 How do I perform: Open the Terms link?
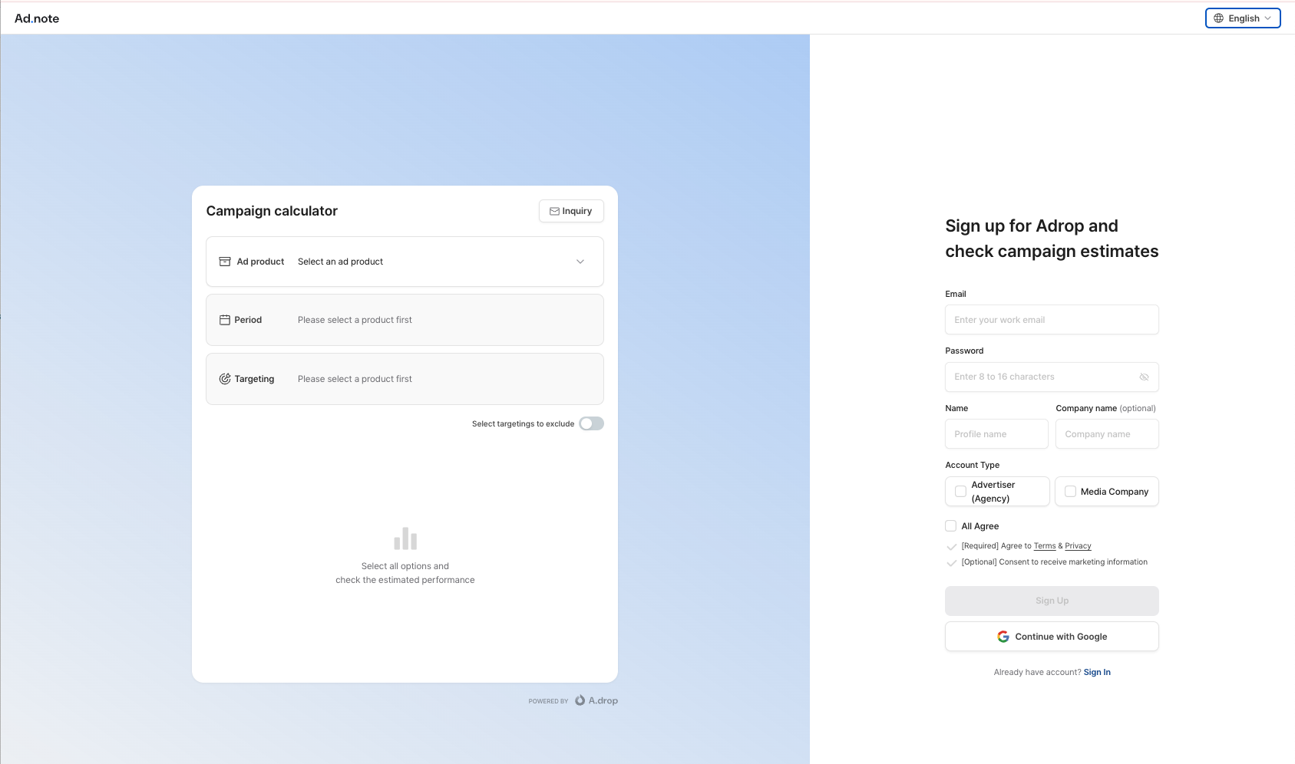(x=1045, y=546)
